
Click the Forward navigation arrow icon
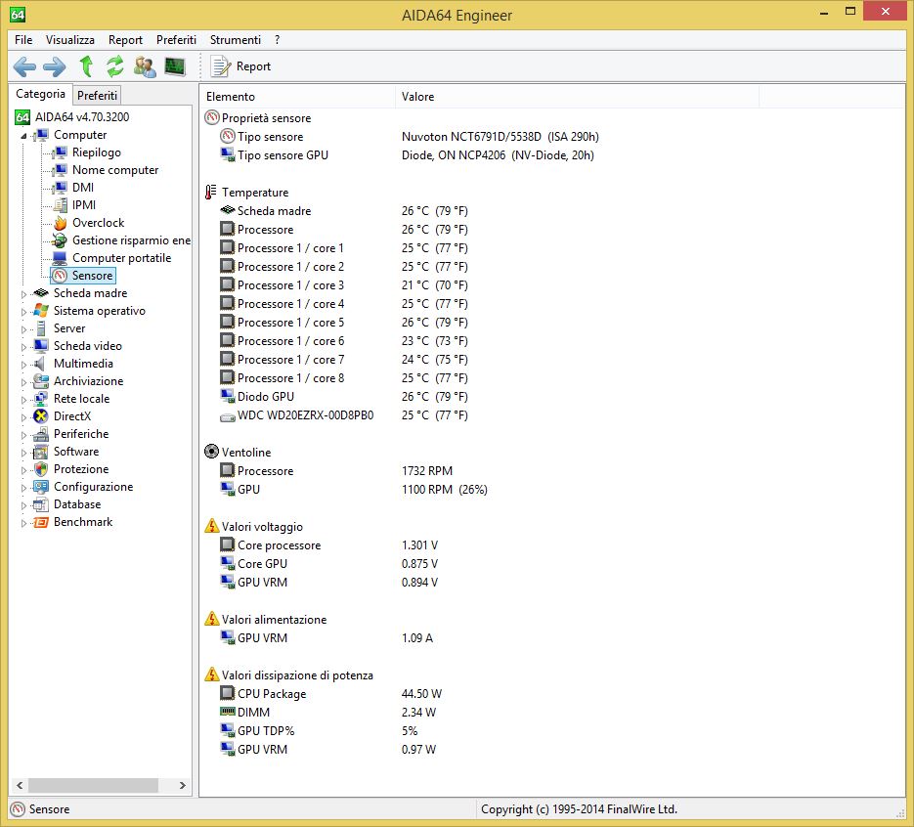(55, 66)
